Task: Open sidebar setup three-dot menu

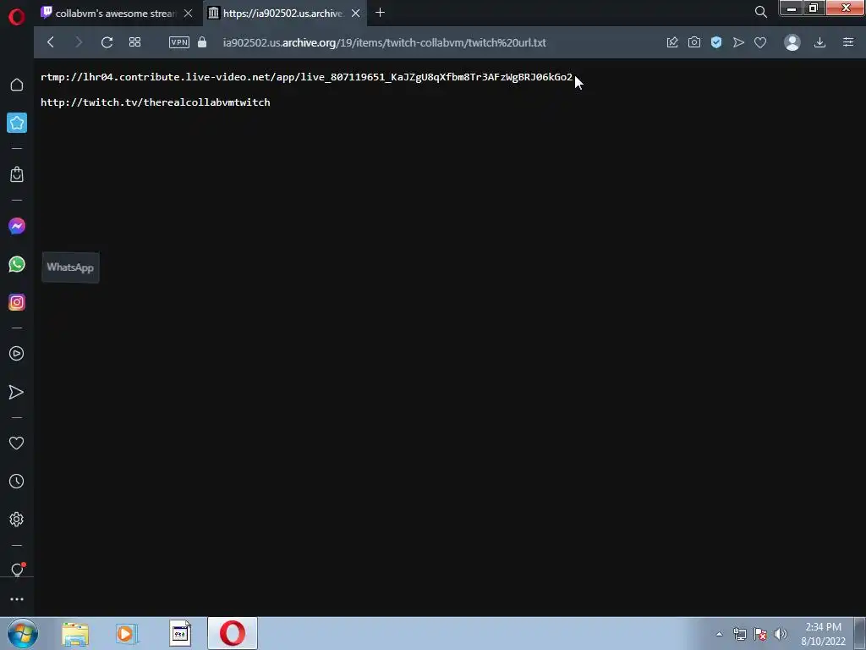Action: coord(17,599)
